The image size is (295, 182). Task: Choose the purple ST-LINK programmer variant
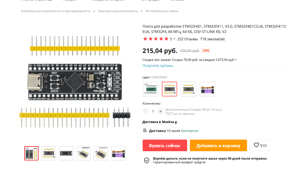coord(207,89)
